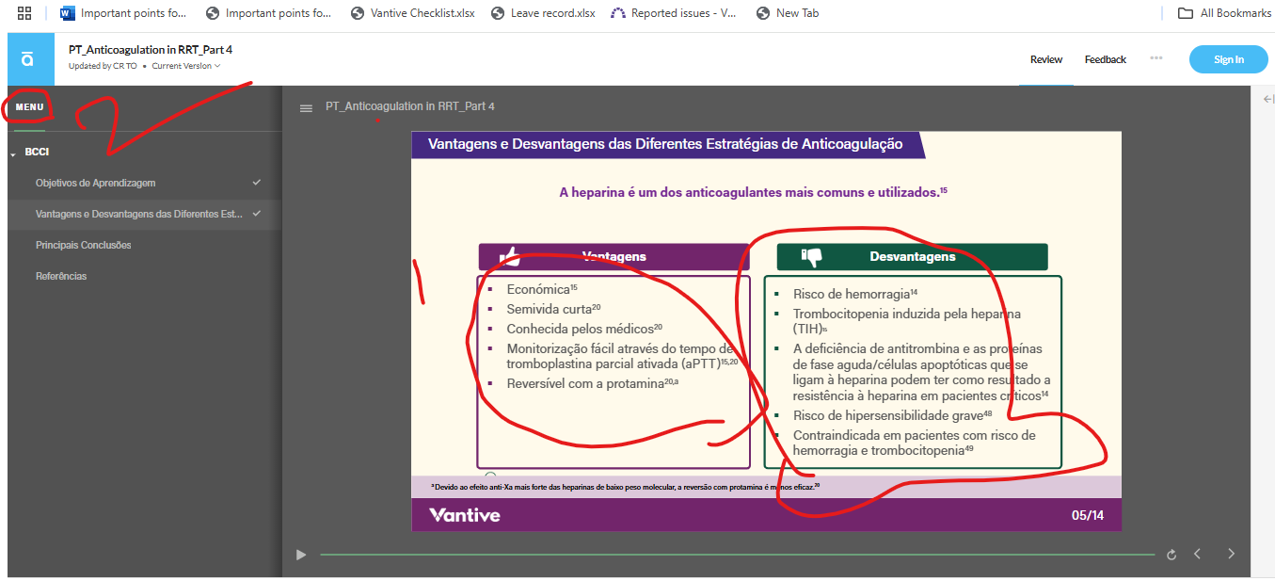Click the 'Conhecida pelos médicos' bullet
Viewport: 1275px width, 581px height.
pos(584,329)
